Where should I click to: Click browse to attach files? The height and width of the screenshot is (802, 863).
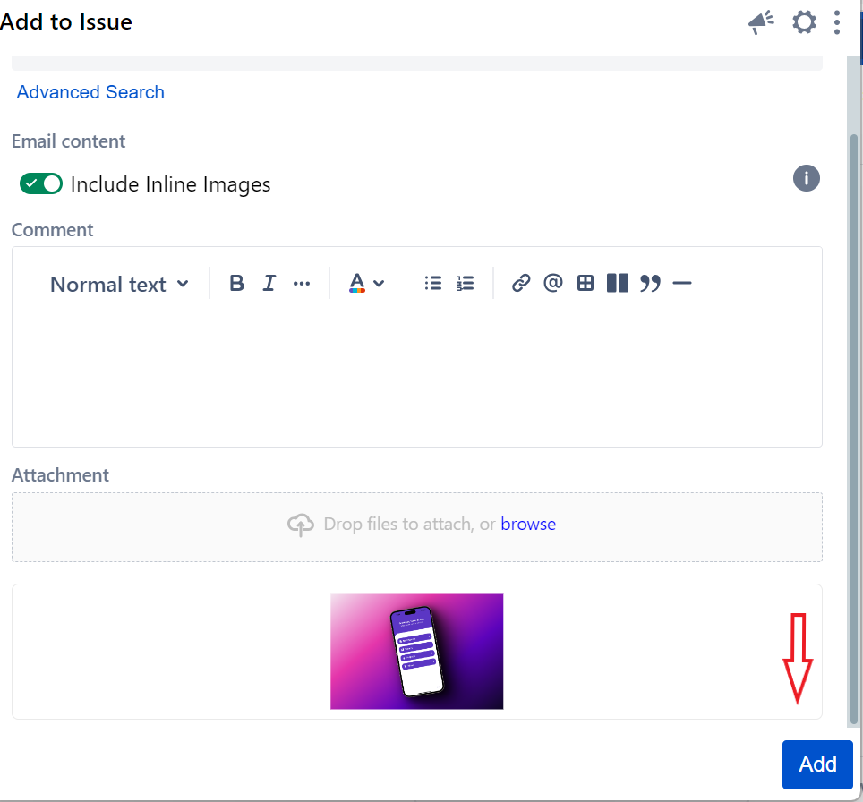528,525
